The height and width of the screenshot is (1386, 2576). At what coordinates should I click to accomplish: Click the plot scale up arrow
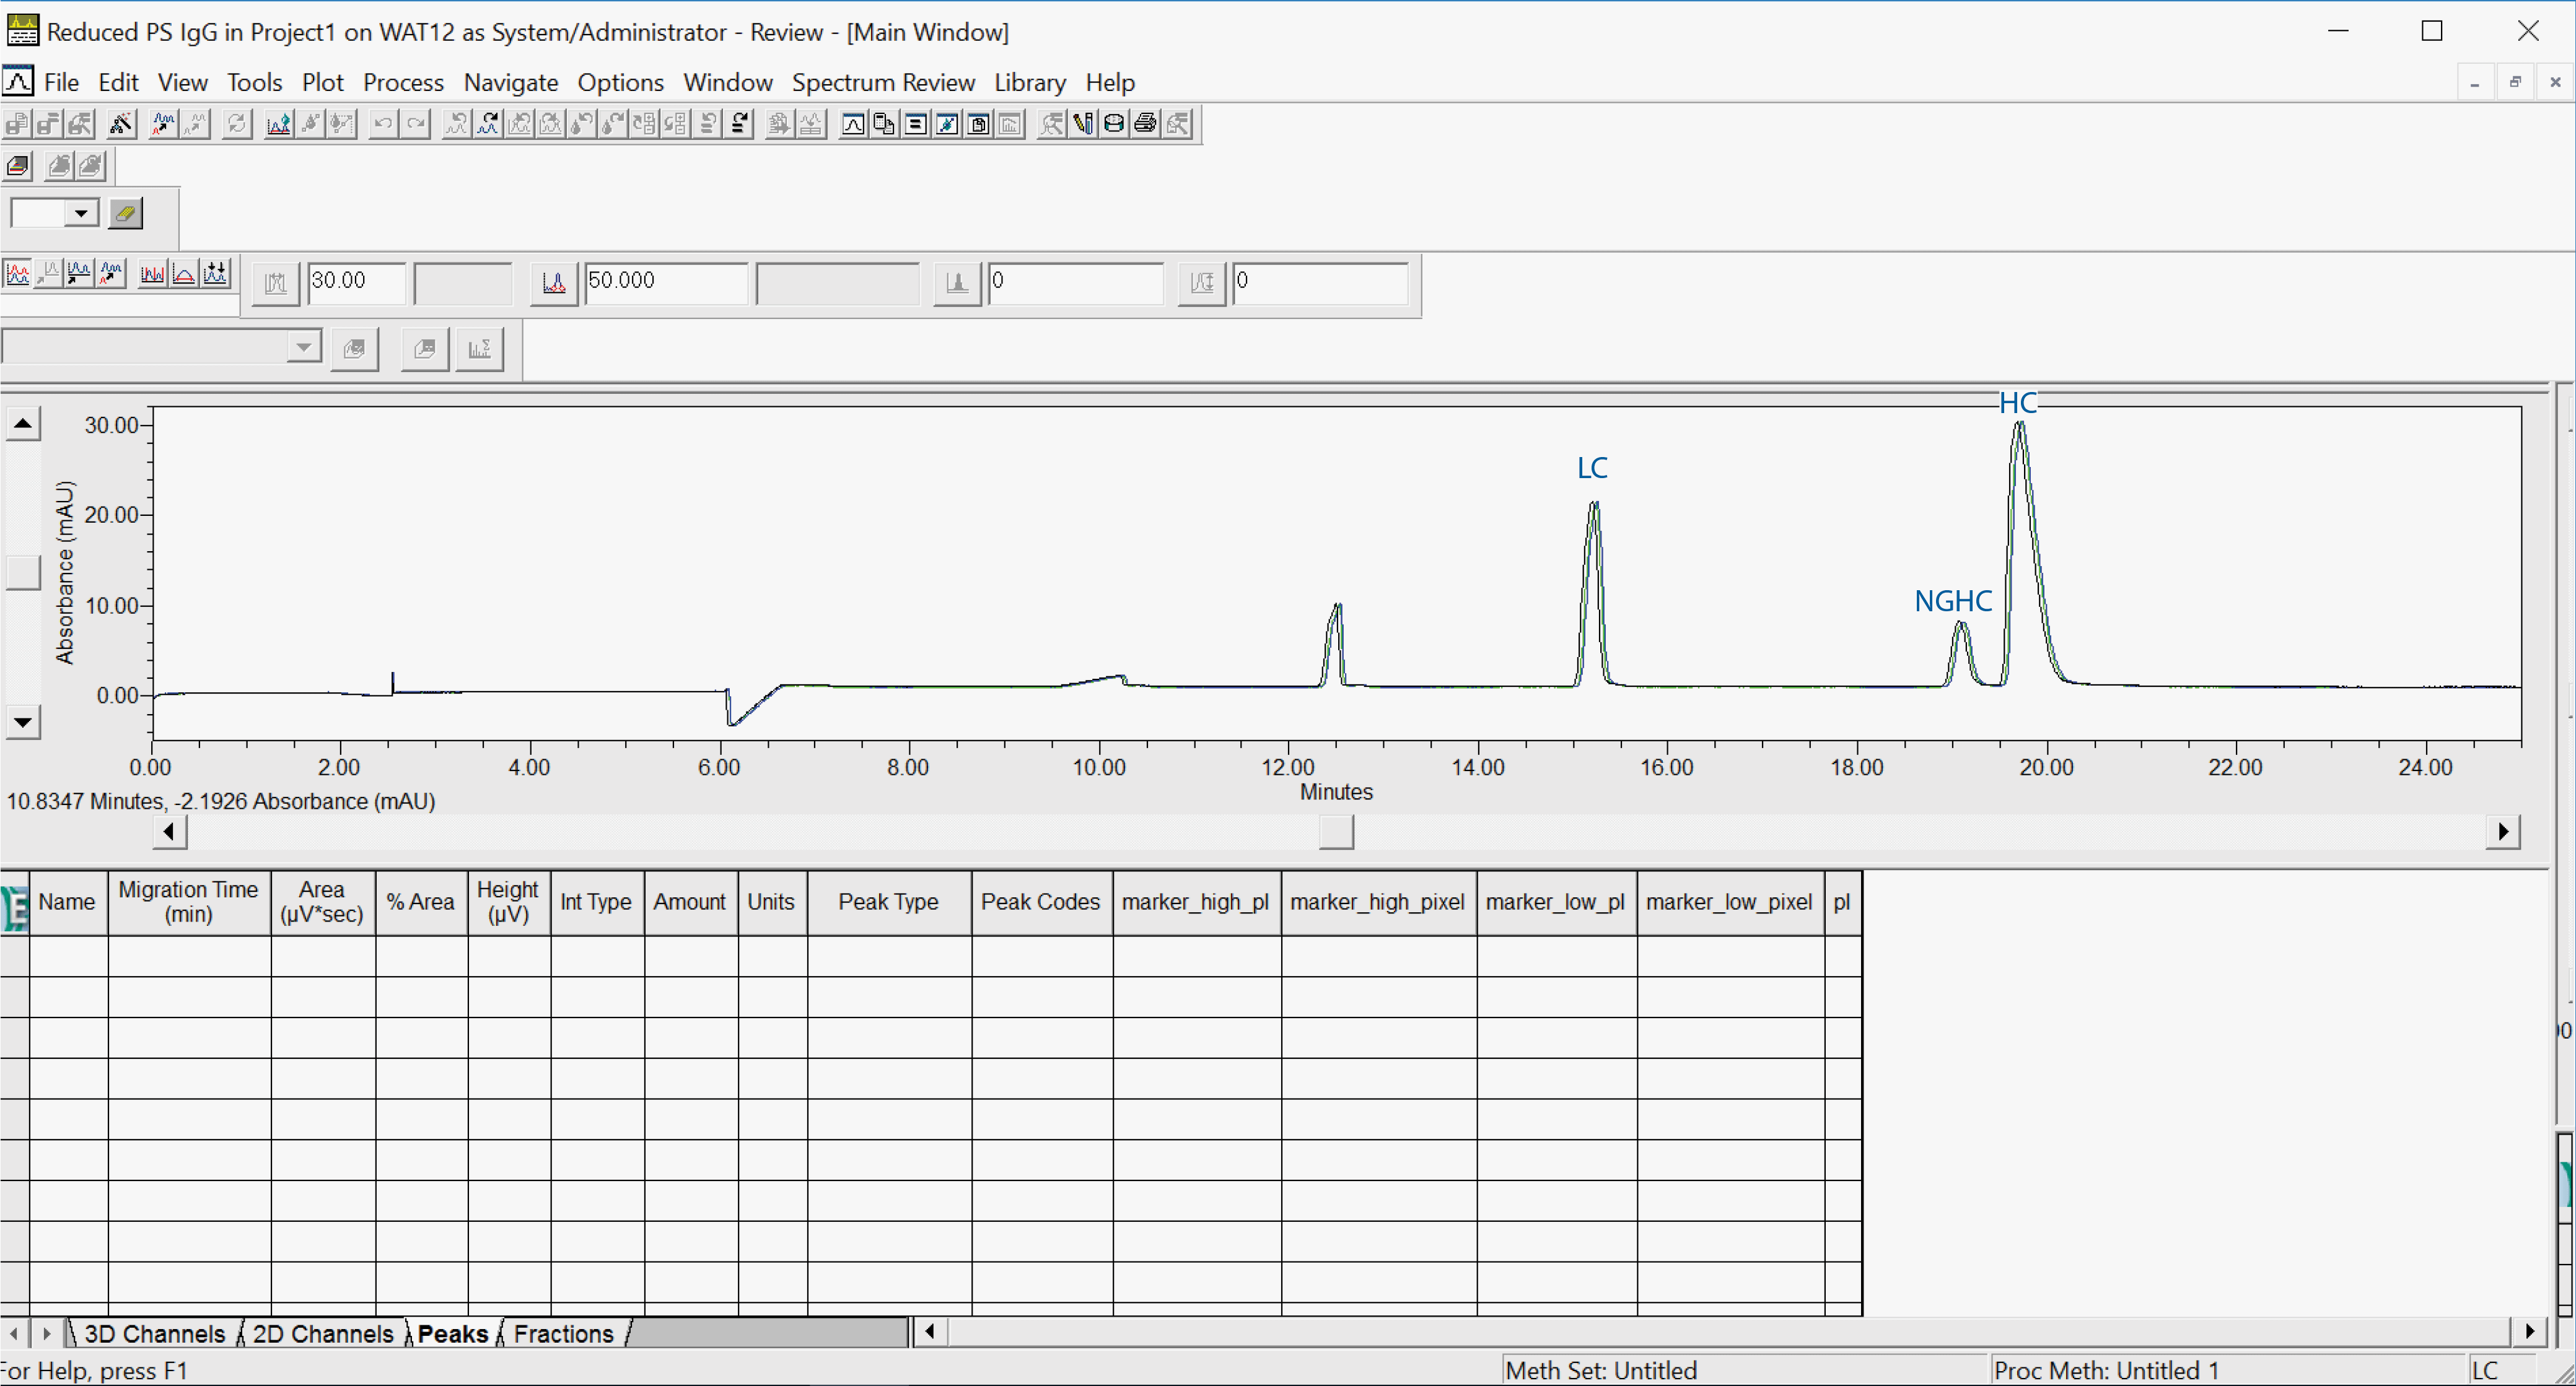tap(23, 424)
